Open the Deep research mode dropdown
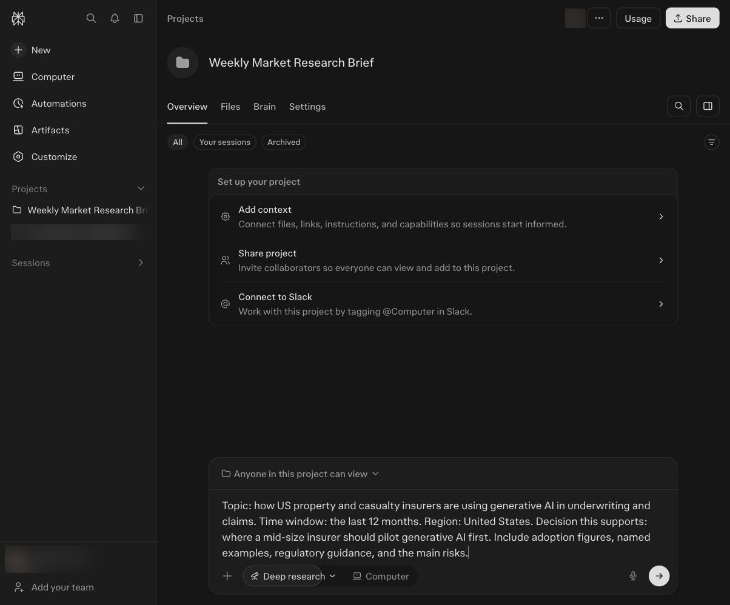This screenshot has width=730, height=605. 293,576
